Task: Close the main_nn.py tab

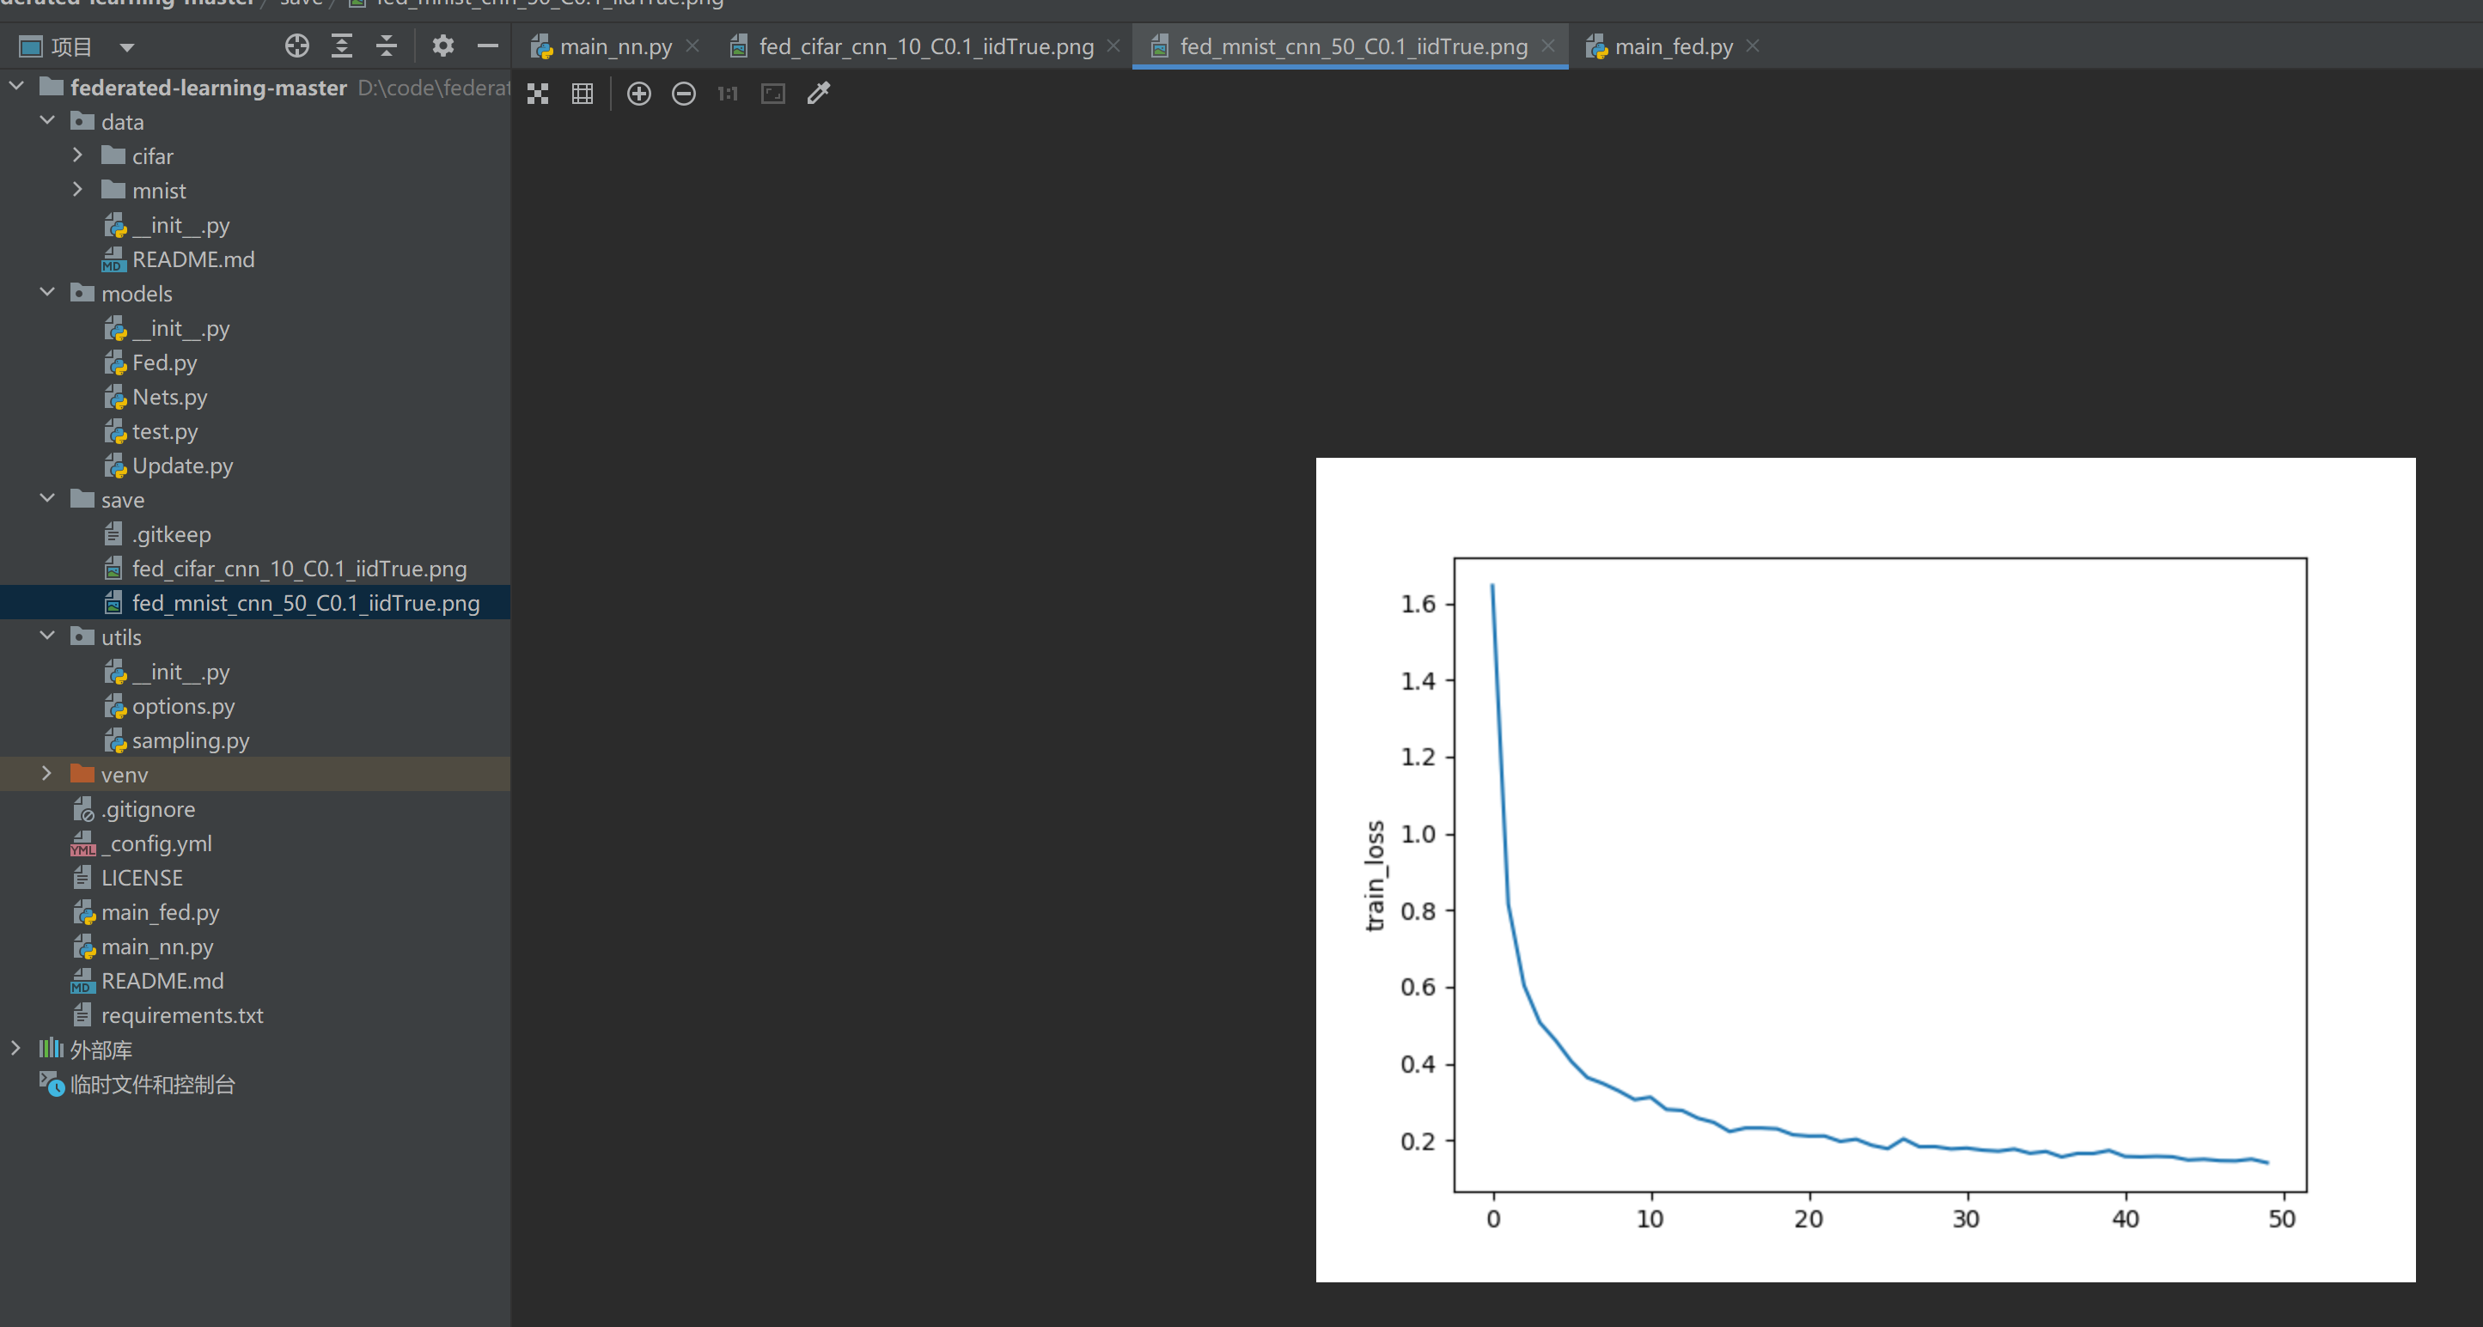Action: pyautogui.click(x=692, y=46)
